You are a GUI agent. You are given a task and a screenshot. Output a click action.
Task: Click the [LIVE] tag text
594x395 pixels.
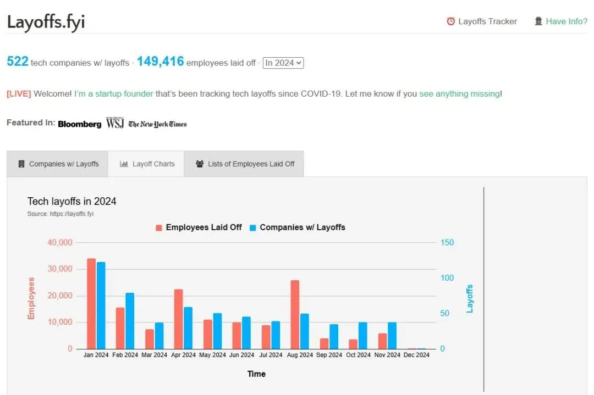pos(19,93)
